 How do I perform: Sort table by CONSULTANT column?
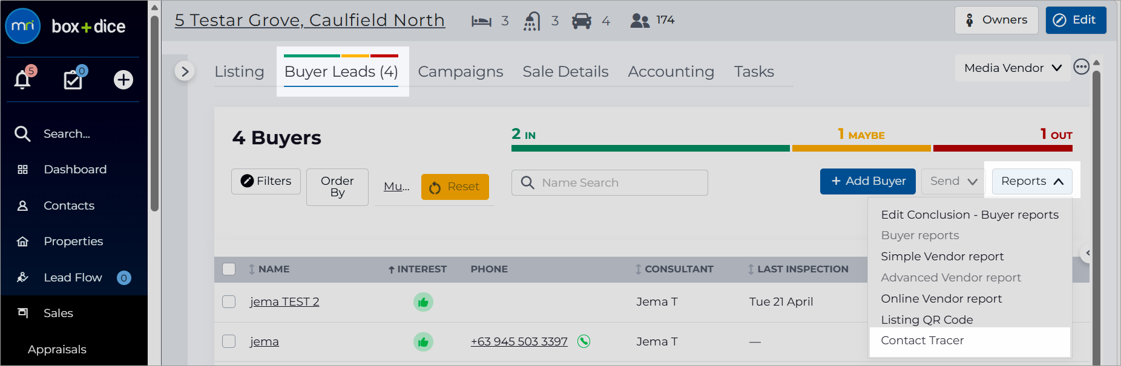(674, 269)
